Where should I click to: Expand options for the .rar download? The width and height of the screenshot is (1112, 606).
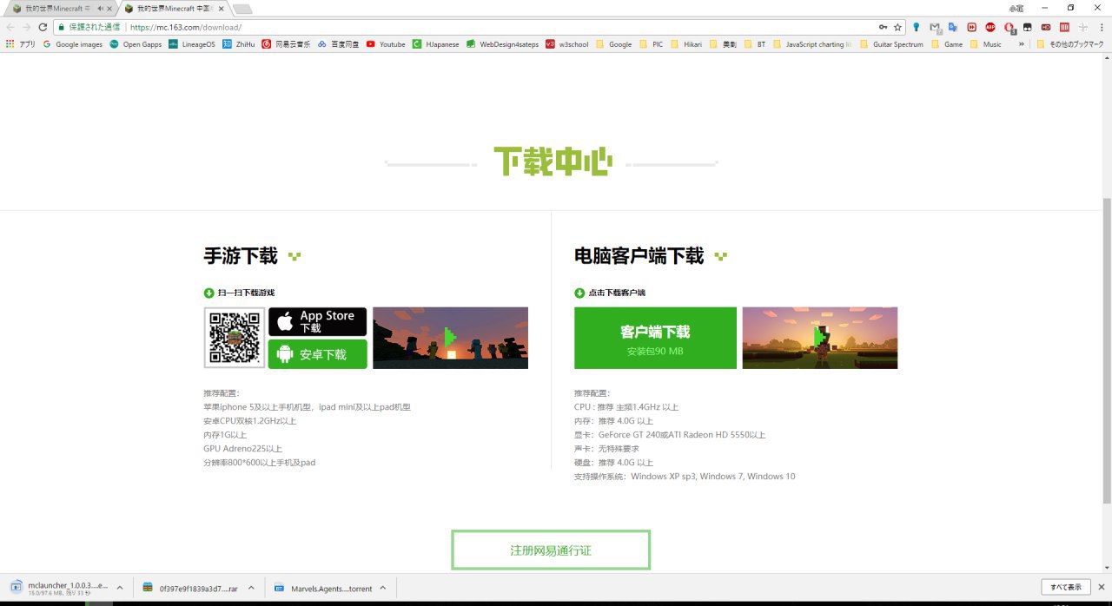coord(251,588)
